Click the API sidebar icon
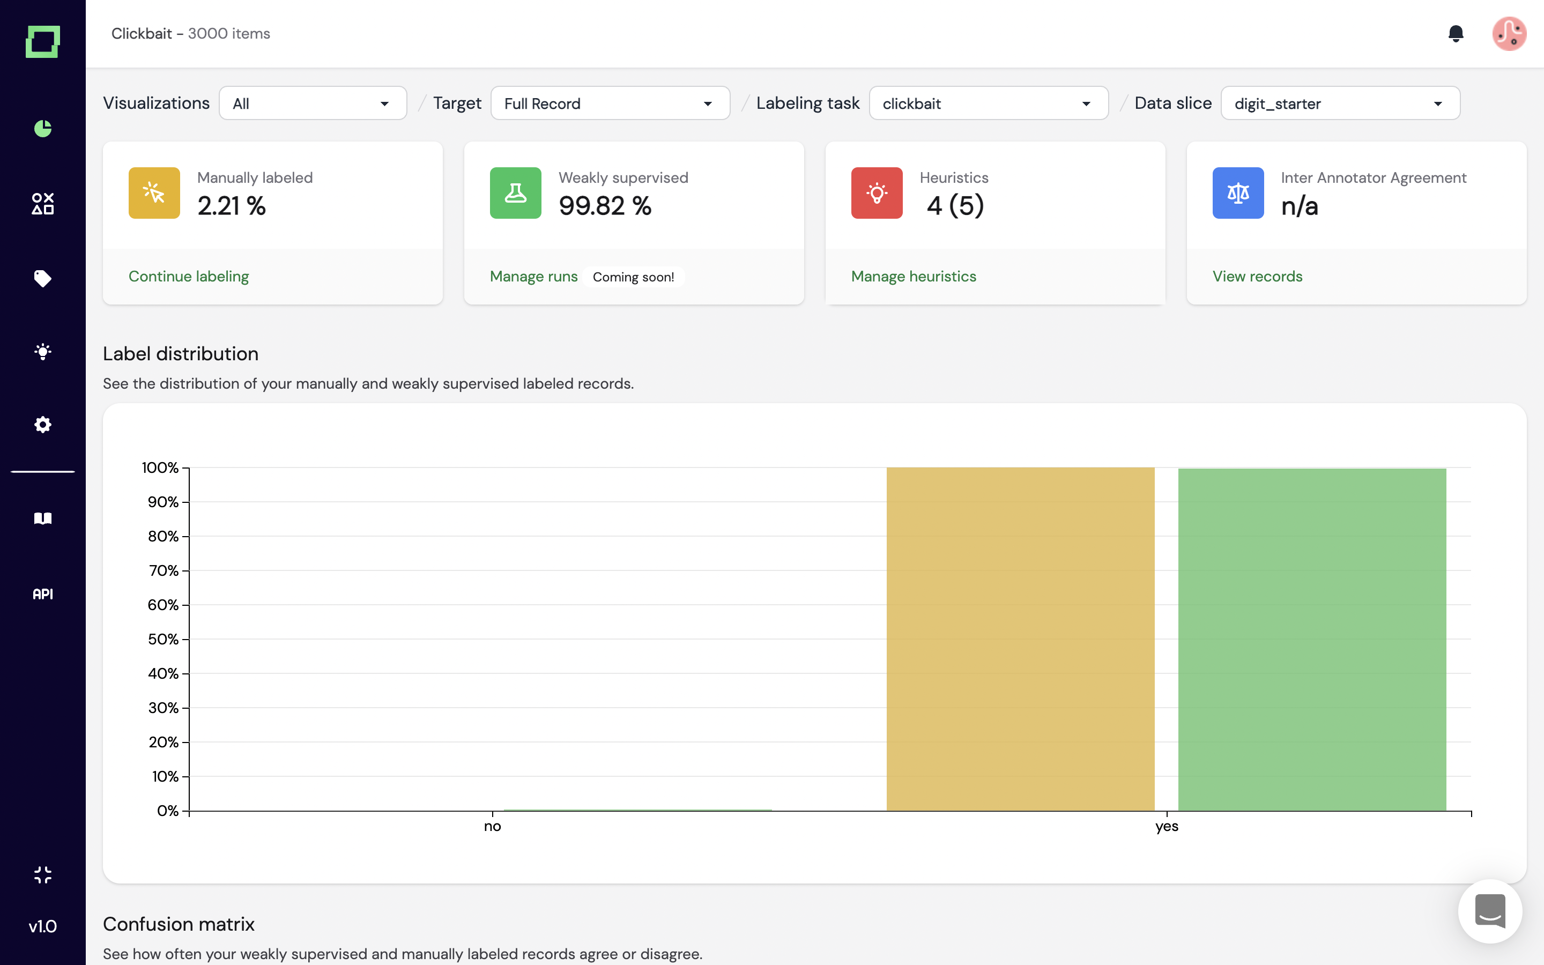The width and height of the screenshot is (1544, 965). coord(43,593)
